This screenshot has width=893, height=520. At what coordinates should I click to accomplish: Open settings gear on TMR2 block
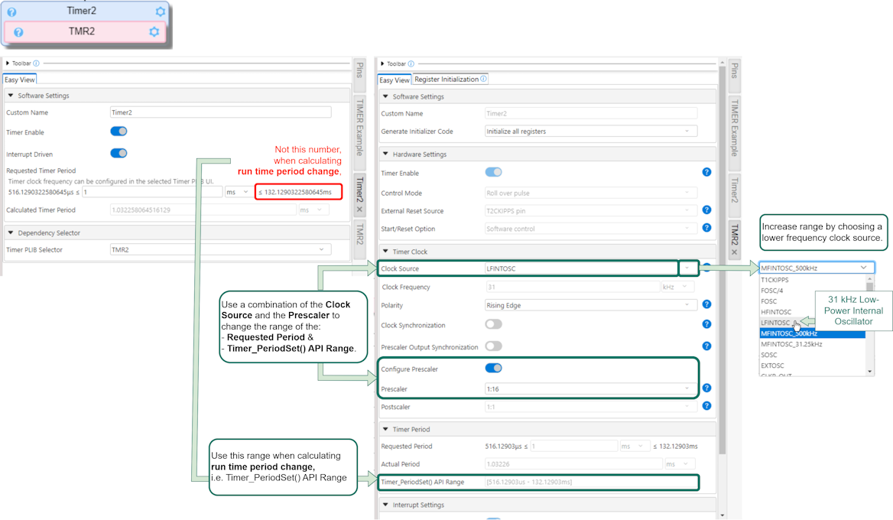click(154, 32)
